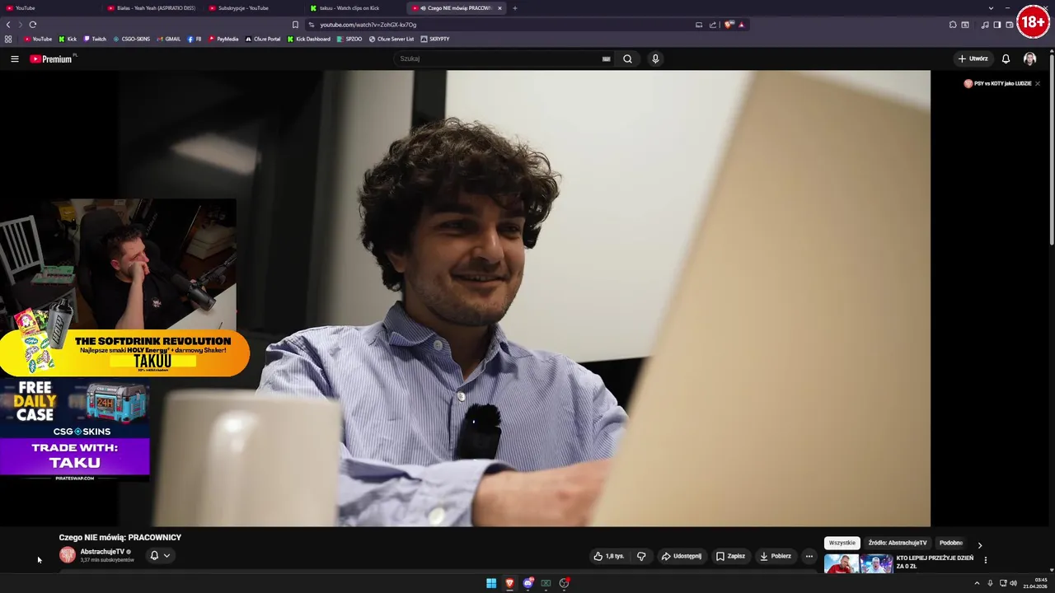This screenshot has width=1055, height=593.
Task: Dislike the video
Action: coord(641,556)
